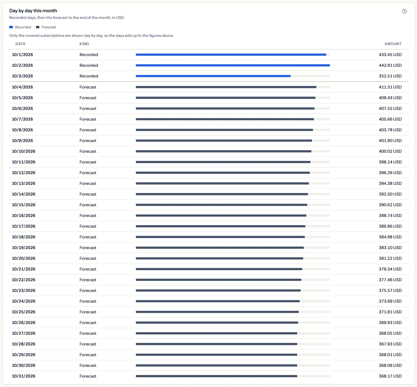Click the 403.78 USD amount

click(x=390, y=130)
